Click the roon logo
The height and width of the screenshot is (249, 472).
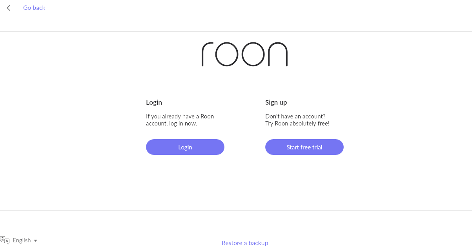[x=244, y=54]
